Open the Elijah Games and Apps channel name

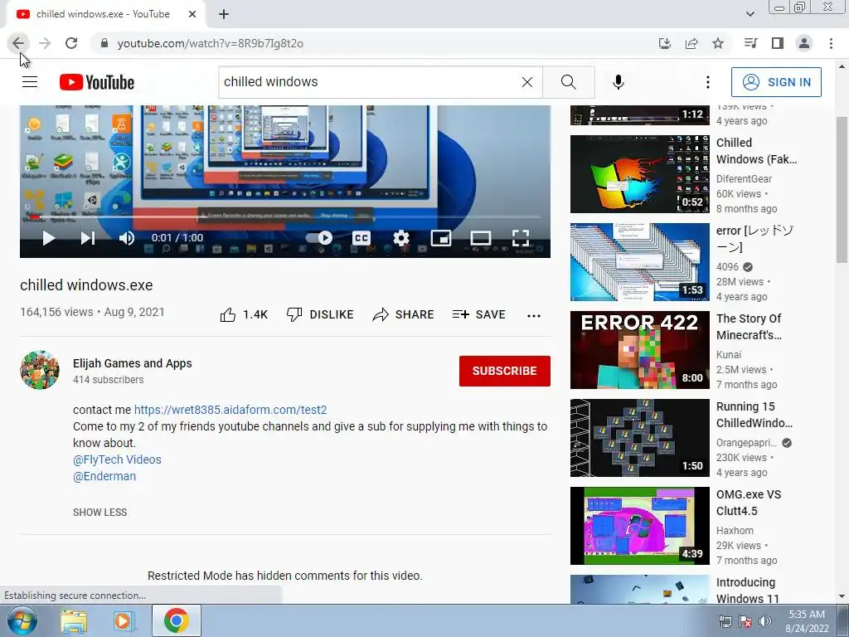133,363
